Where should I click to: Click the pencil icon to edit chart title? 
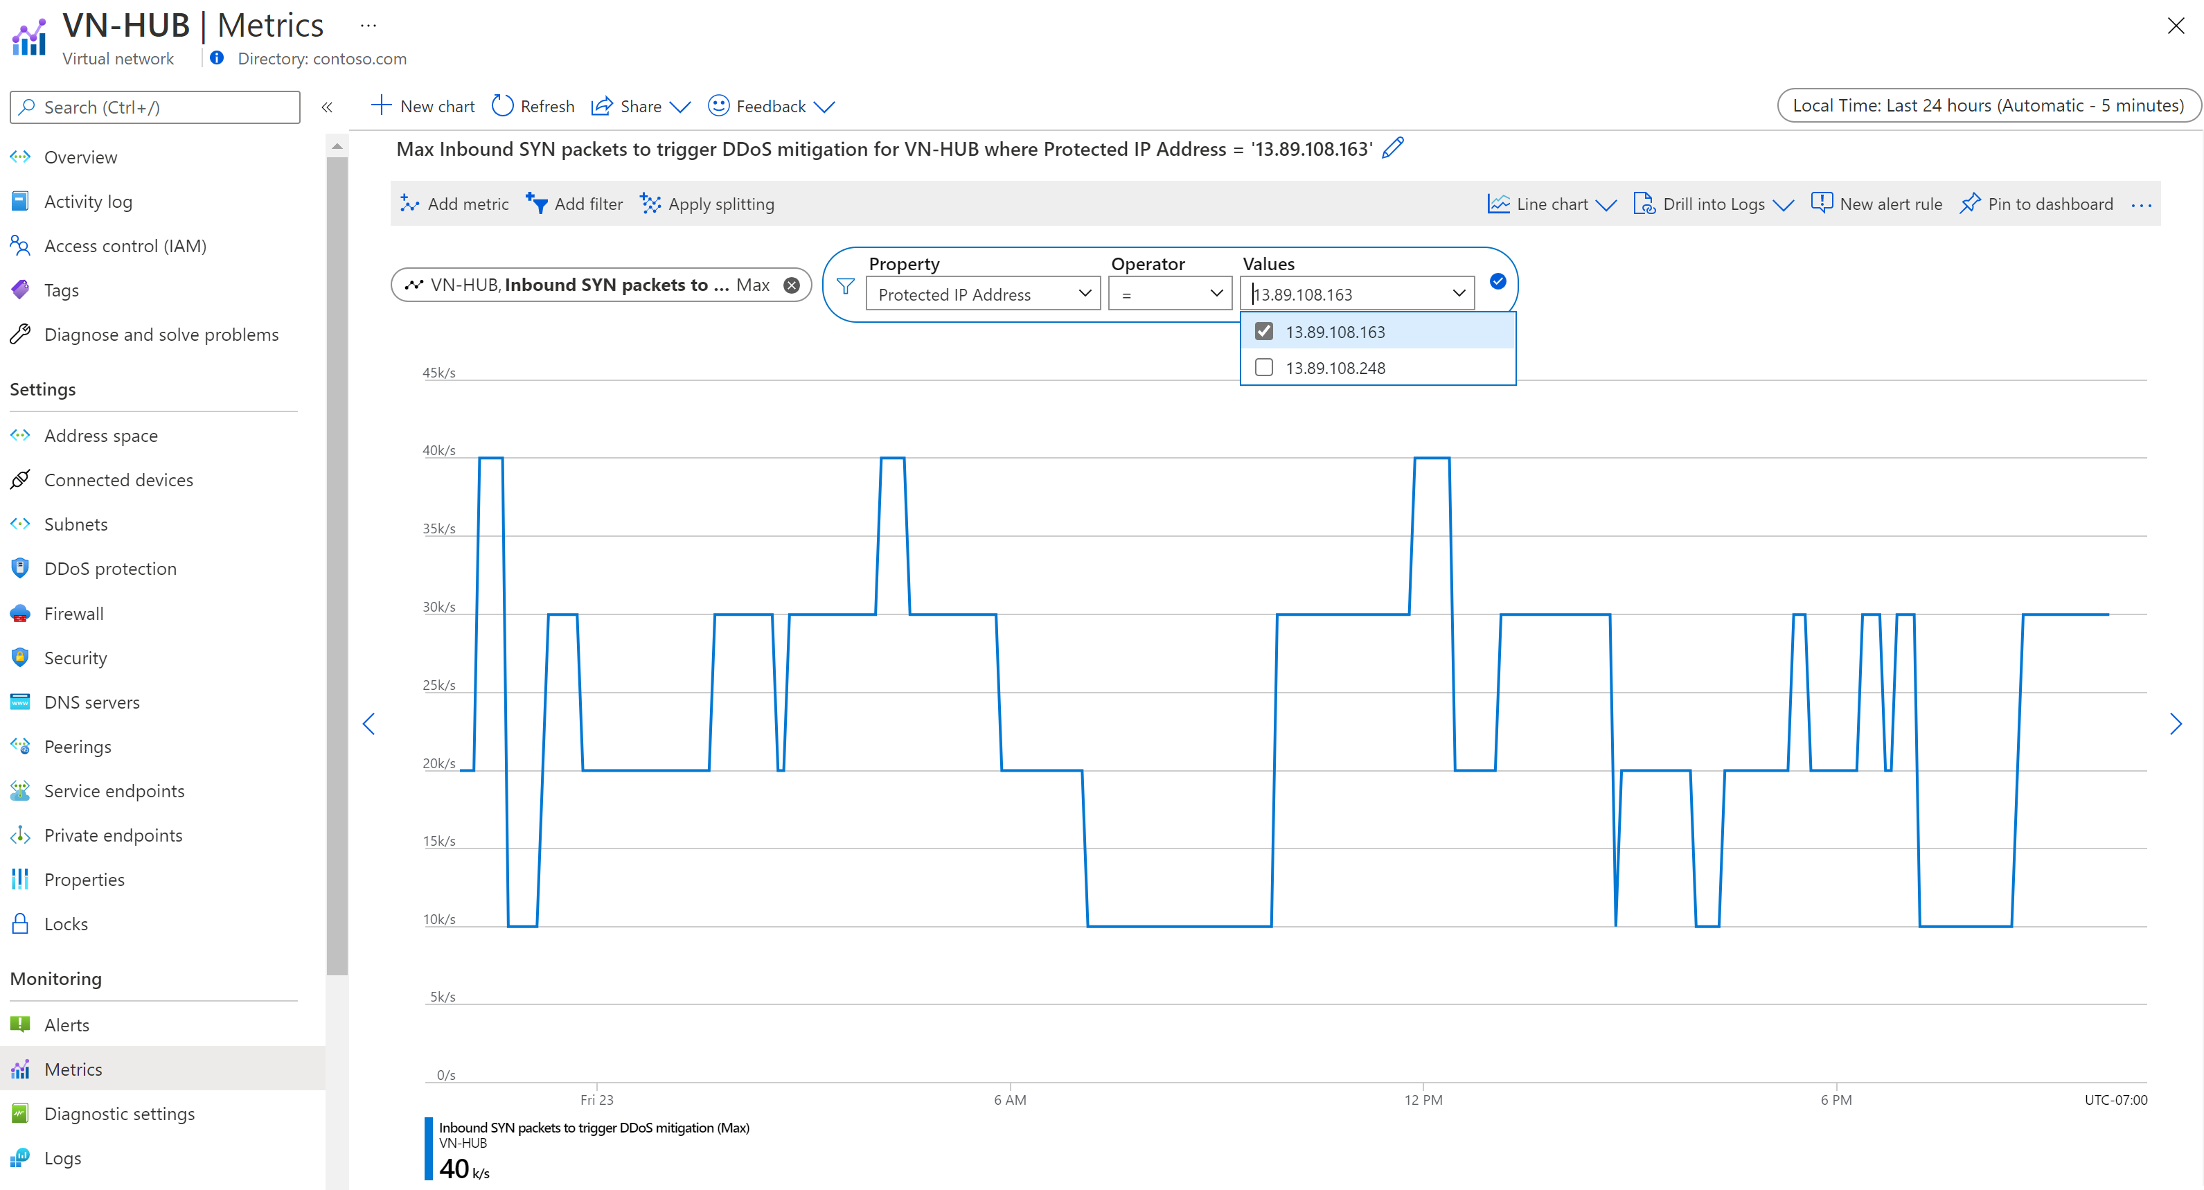(x=1393, y=148)
